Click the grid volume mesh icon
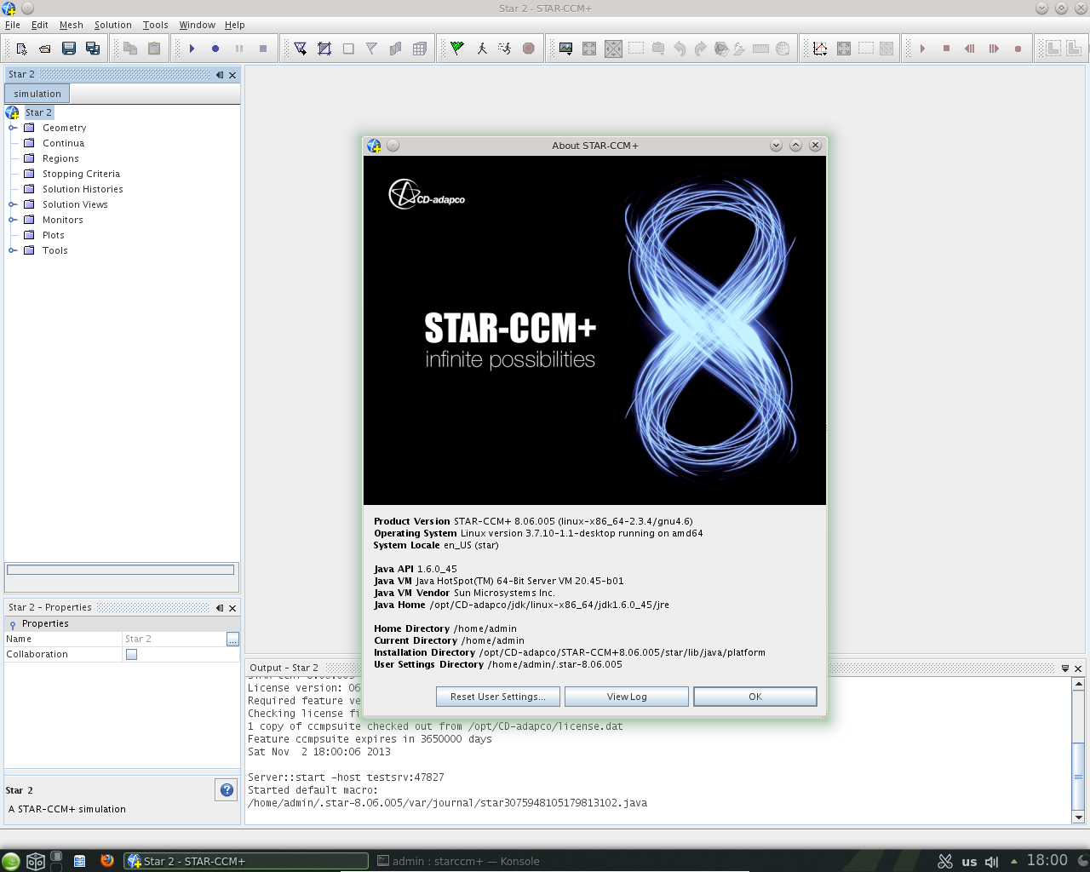Image resolution: width=1090 pixels, height=872 pixels. [420, 49]
